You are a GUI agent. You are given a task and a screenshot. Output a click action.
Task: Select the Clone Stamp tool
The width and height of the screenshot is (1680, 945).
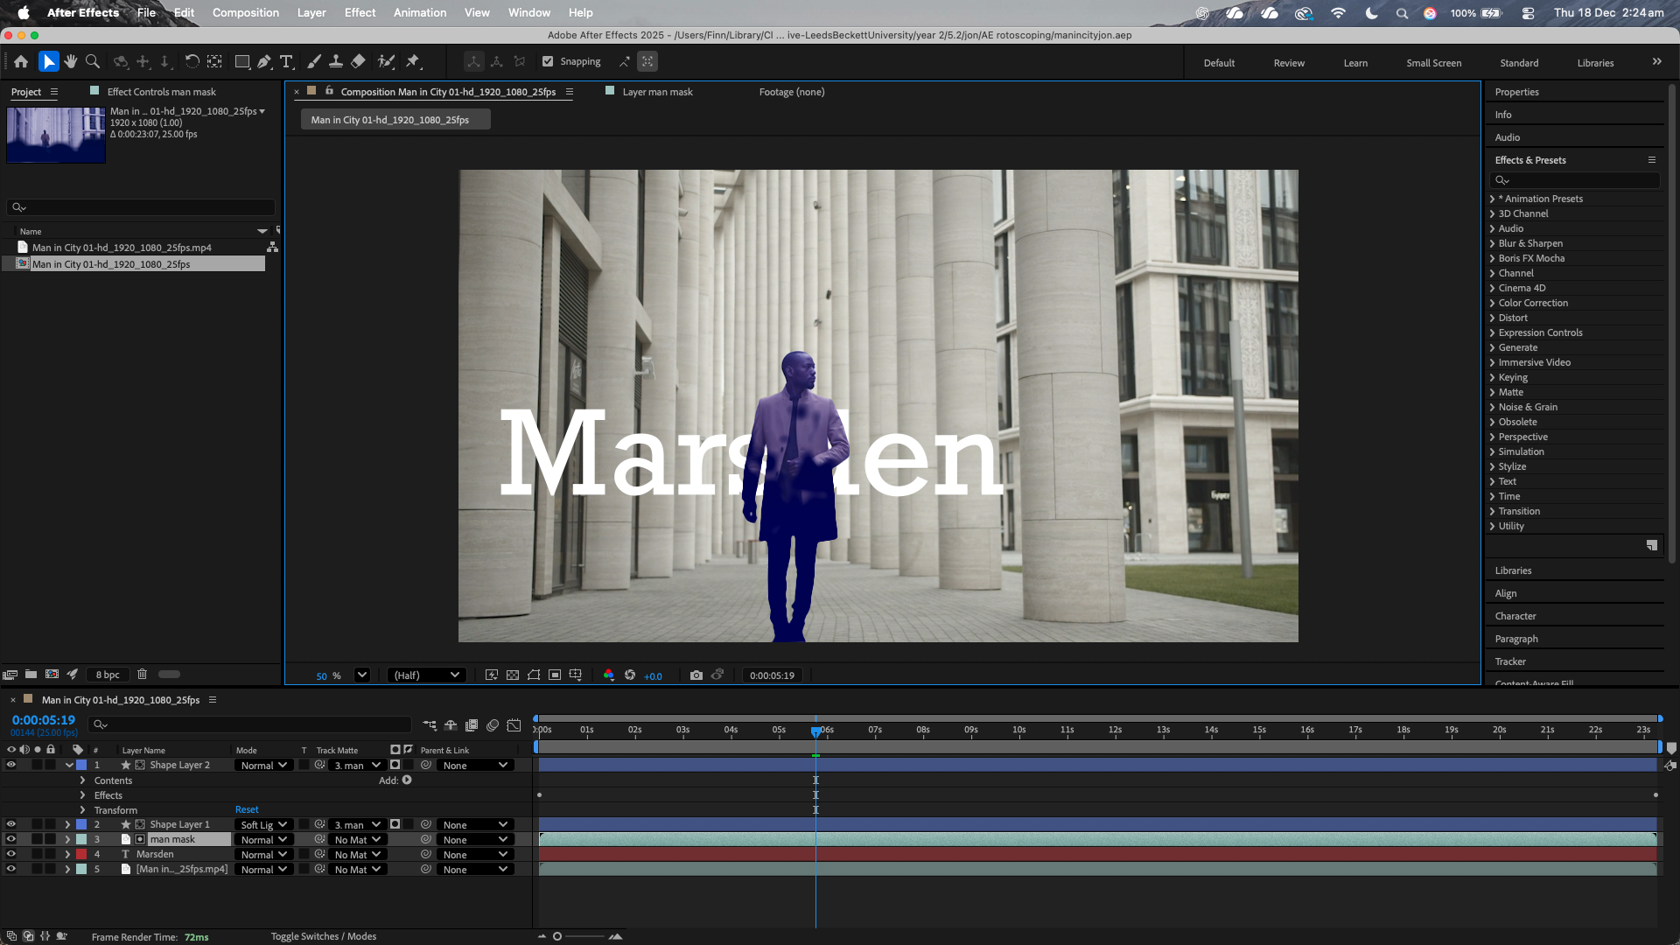coord(336,62)
